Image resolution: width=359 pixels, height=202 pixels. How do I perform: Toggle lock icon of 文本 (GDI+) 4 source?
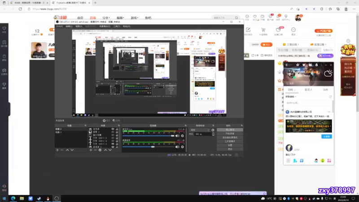[117, 141]
